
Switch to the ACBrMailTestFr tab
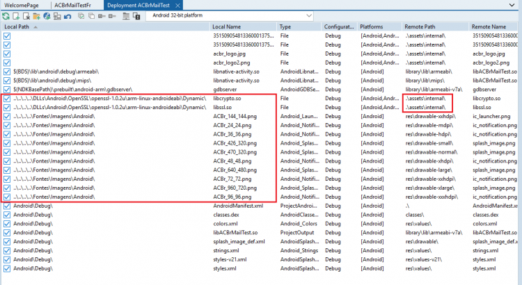point(72,6)
